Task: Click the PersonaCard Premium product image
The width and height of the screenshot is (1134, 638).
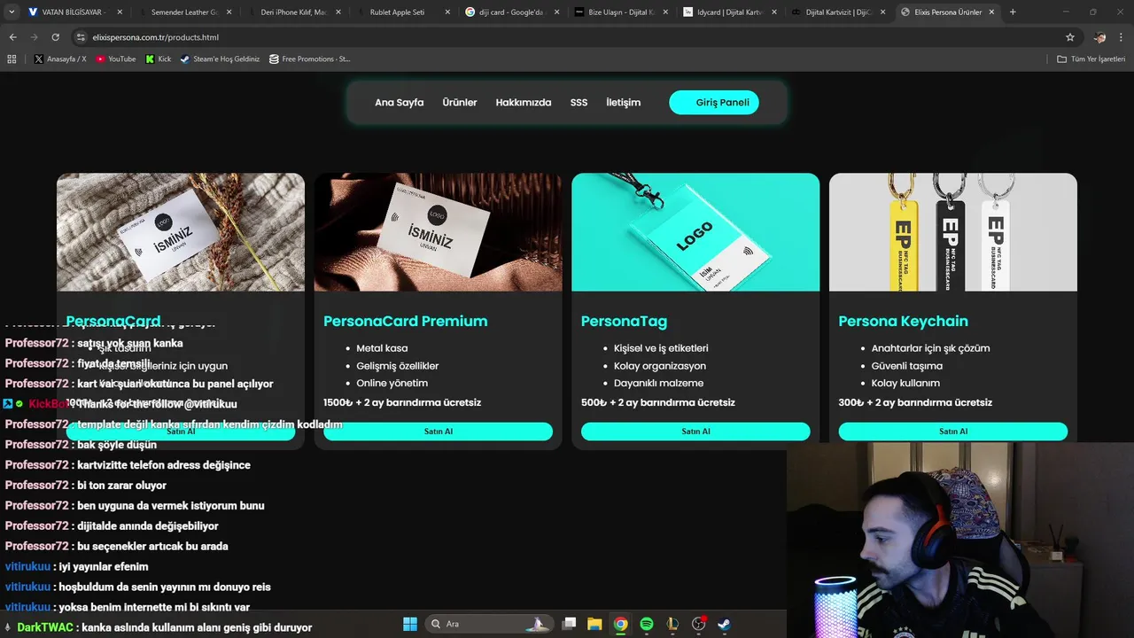Action: (x=438, y=232)
